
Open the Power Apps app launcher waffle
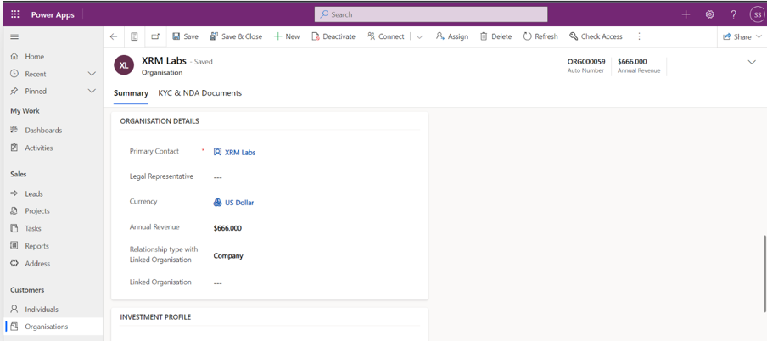point(14,14)
